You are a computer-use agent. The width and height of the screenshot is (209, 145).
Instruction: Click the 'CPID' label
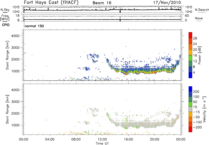(6, 25)
